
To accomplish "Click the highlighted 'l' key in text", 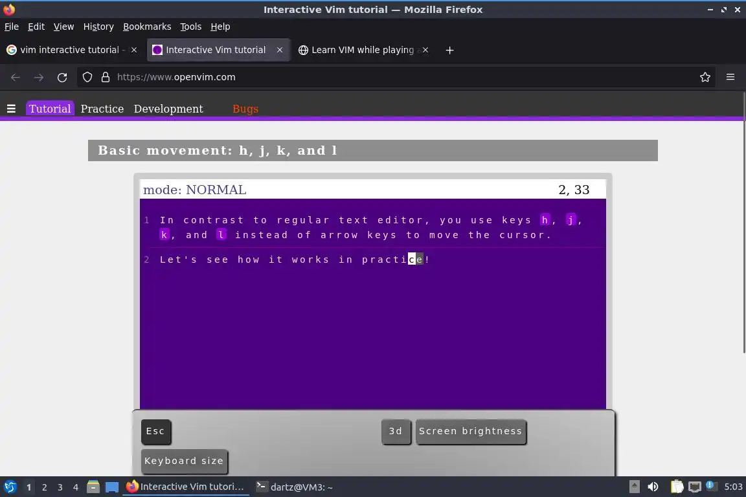I will tap(221, 234).
